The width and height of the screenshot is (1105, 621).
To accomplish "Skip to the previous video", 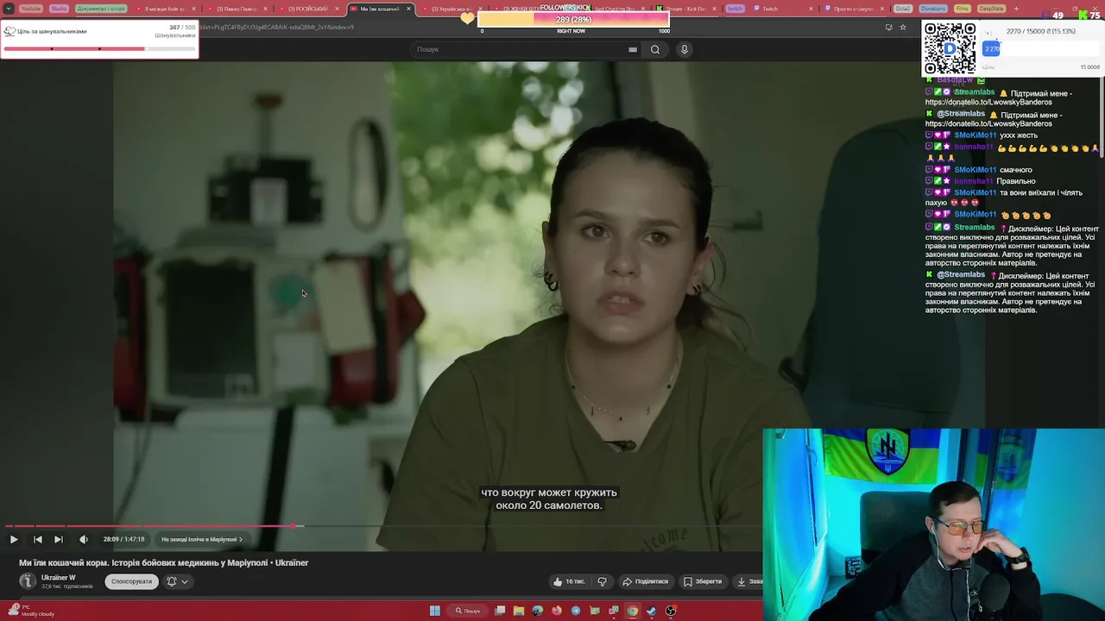I will 37,539.
